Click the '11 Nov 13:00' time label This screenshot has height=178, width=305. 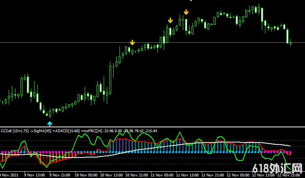coord(188,175)
